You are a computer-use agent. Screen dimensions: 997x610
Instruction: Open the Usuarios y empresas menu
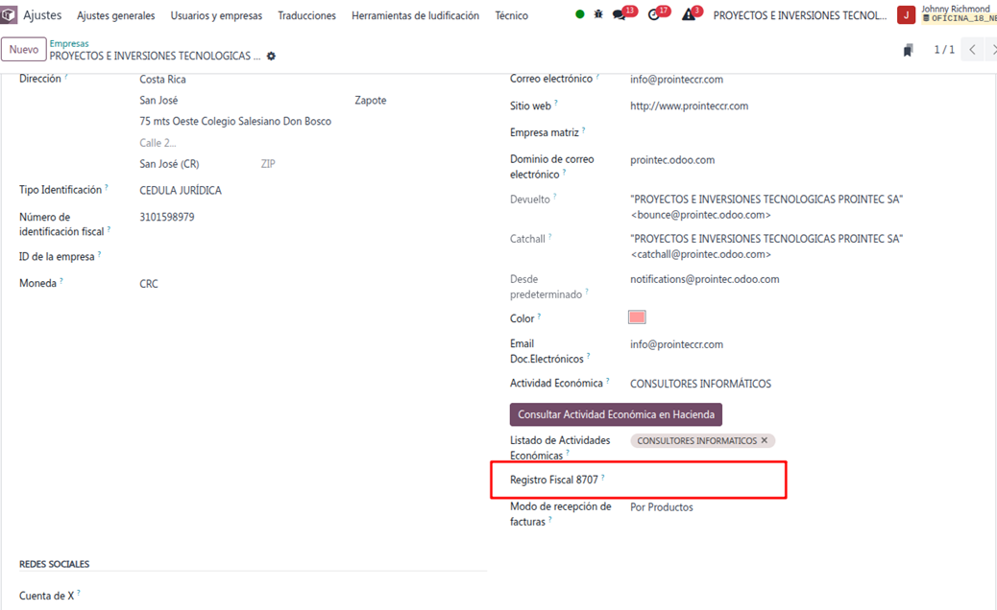click(x=216, y=15)
